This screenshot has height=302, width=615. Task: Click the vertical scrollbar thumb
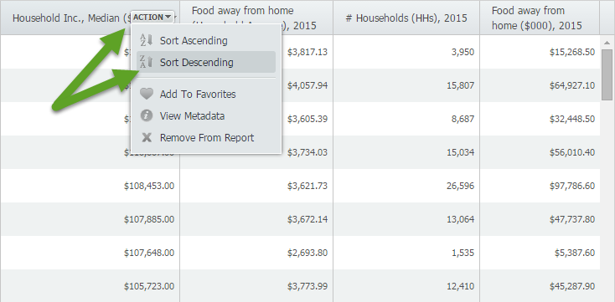[607, 74]
